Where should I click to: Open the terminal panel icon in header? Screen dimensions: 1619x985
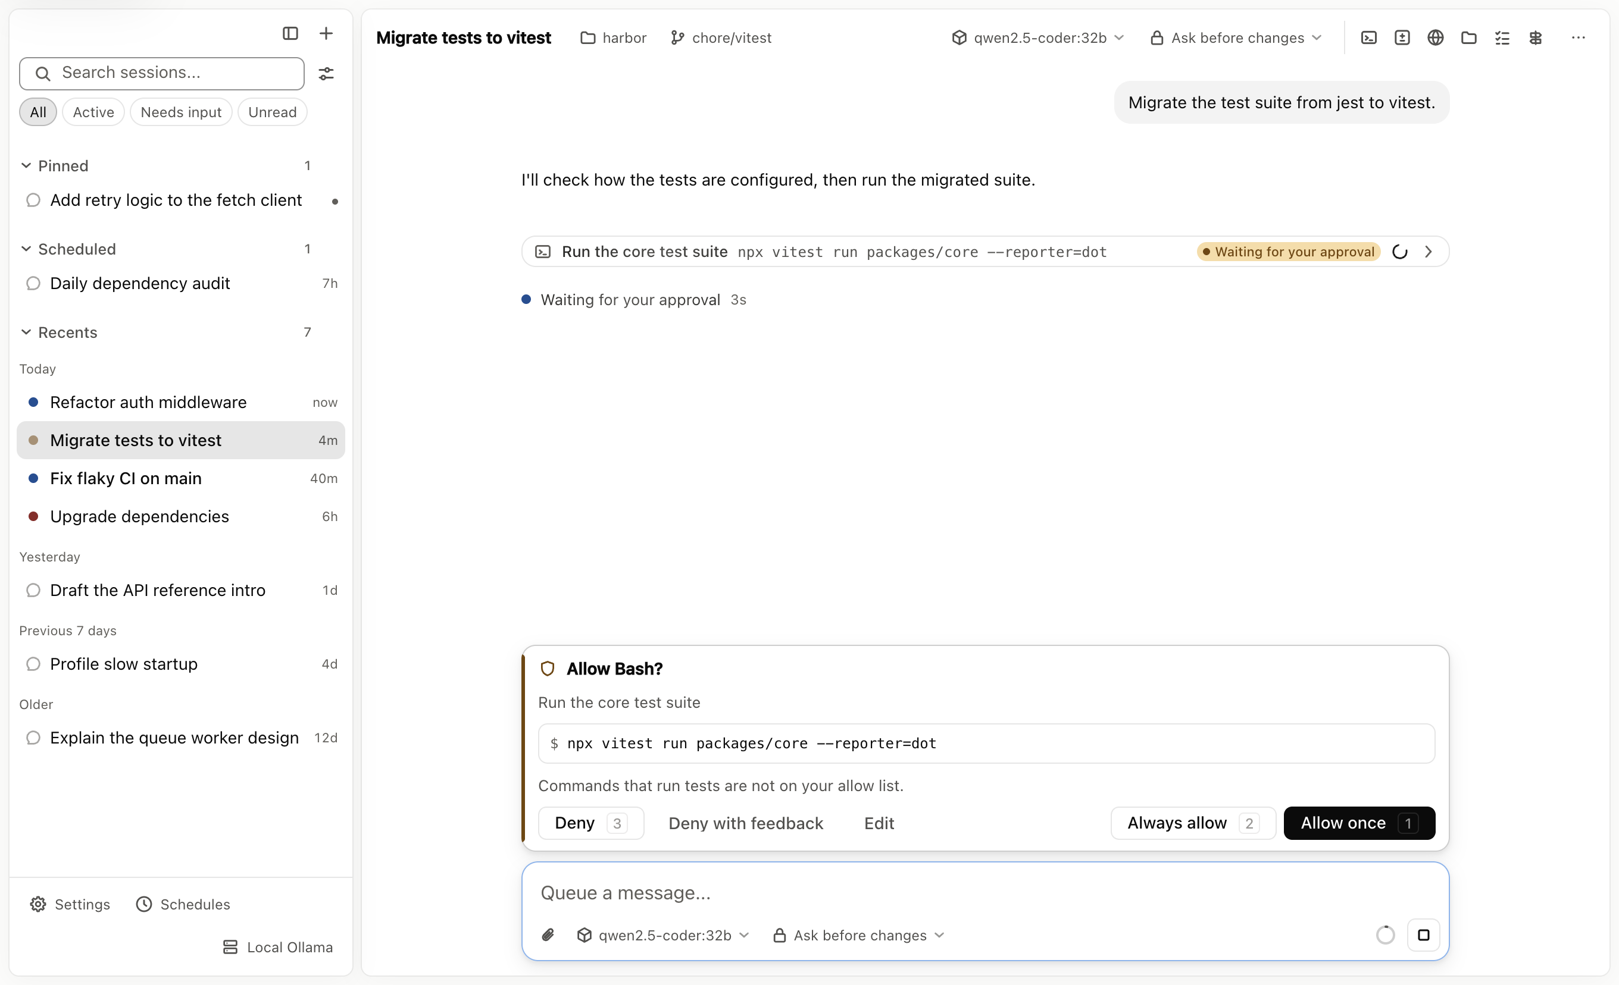(x=1368, y=38)
